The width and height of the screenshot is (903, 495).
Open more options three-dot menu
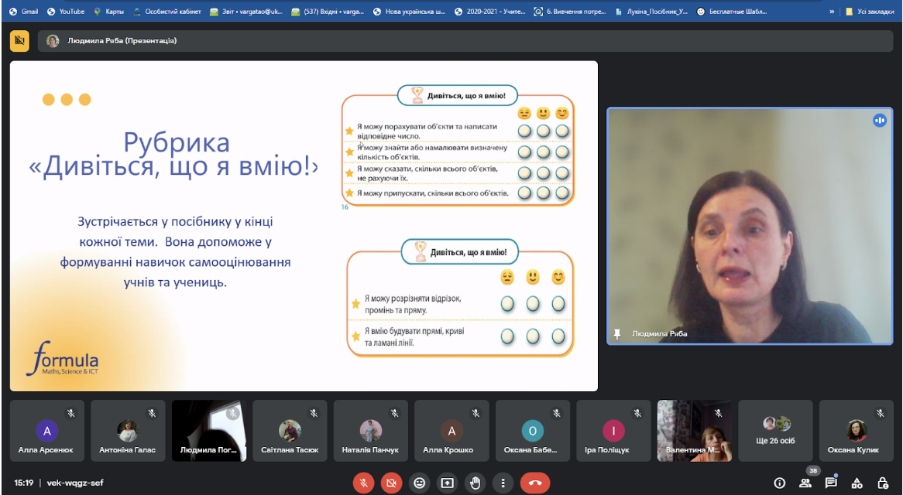(503, 483)
